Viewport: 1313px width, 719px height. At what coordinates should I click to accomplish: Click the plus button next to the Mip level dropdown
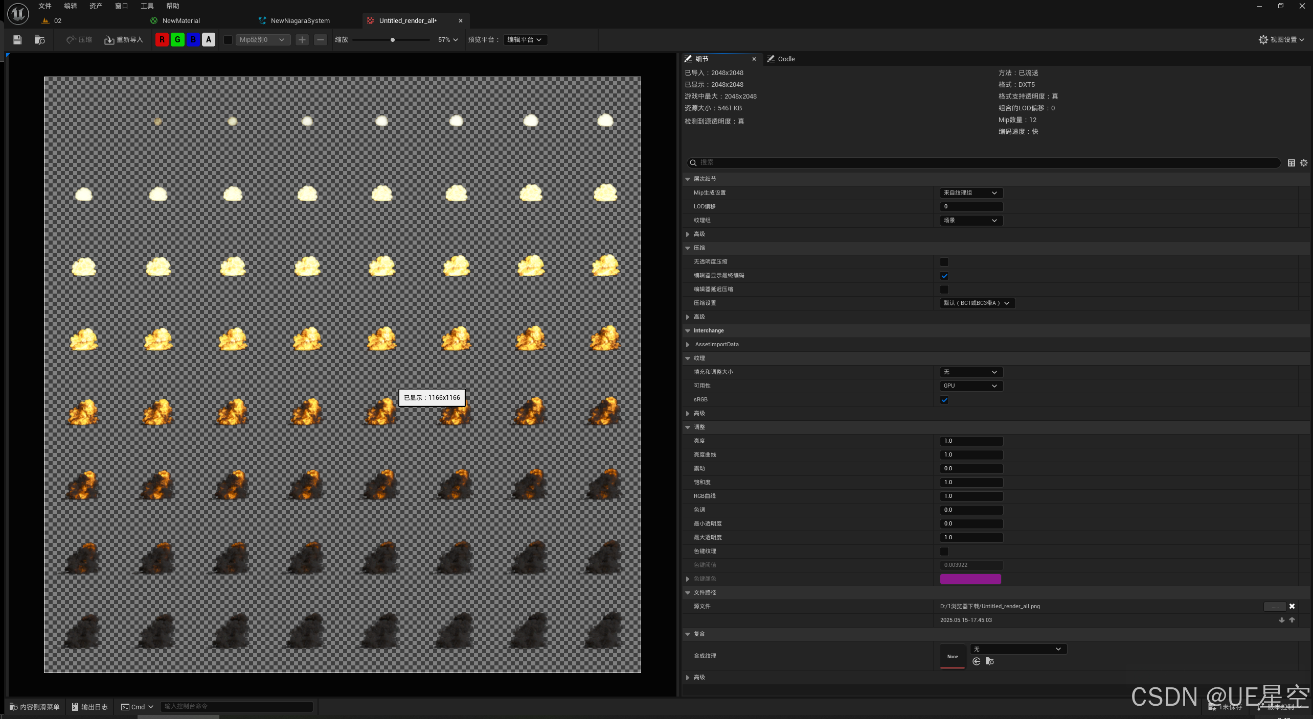pos(302,40)
